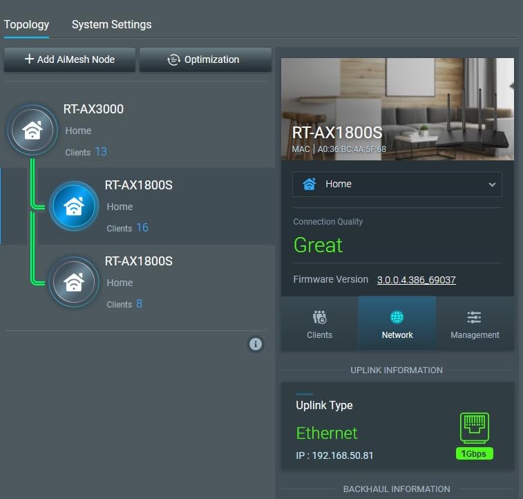Click the RT-AX3000 client count 13
This screenshot has width=523, height=499.
pyautogui.click(x=101, y=152)
